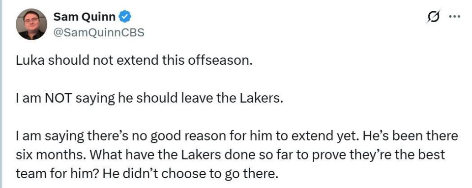Open the @SamQuinnCBS handle link

pyautogui.click(x=99, y=33)
